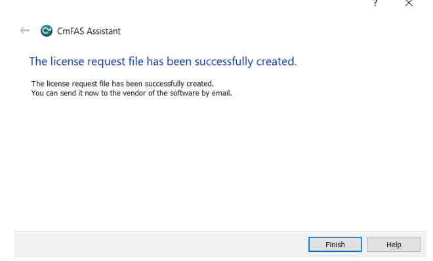
Task: Open the question mark help in title bar
Action: pos(375,3)
